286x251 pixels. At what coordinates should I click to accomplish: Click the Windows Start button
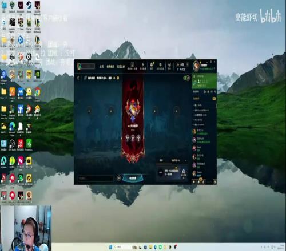tap(110, 247)
